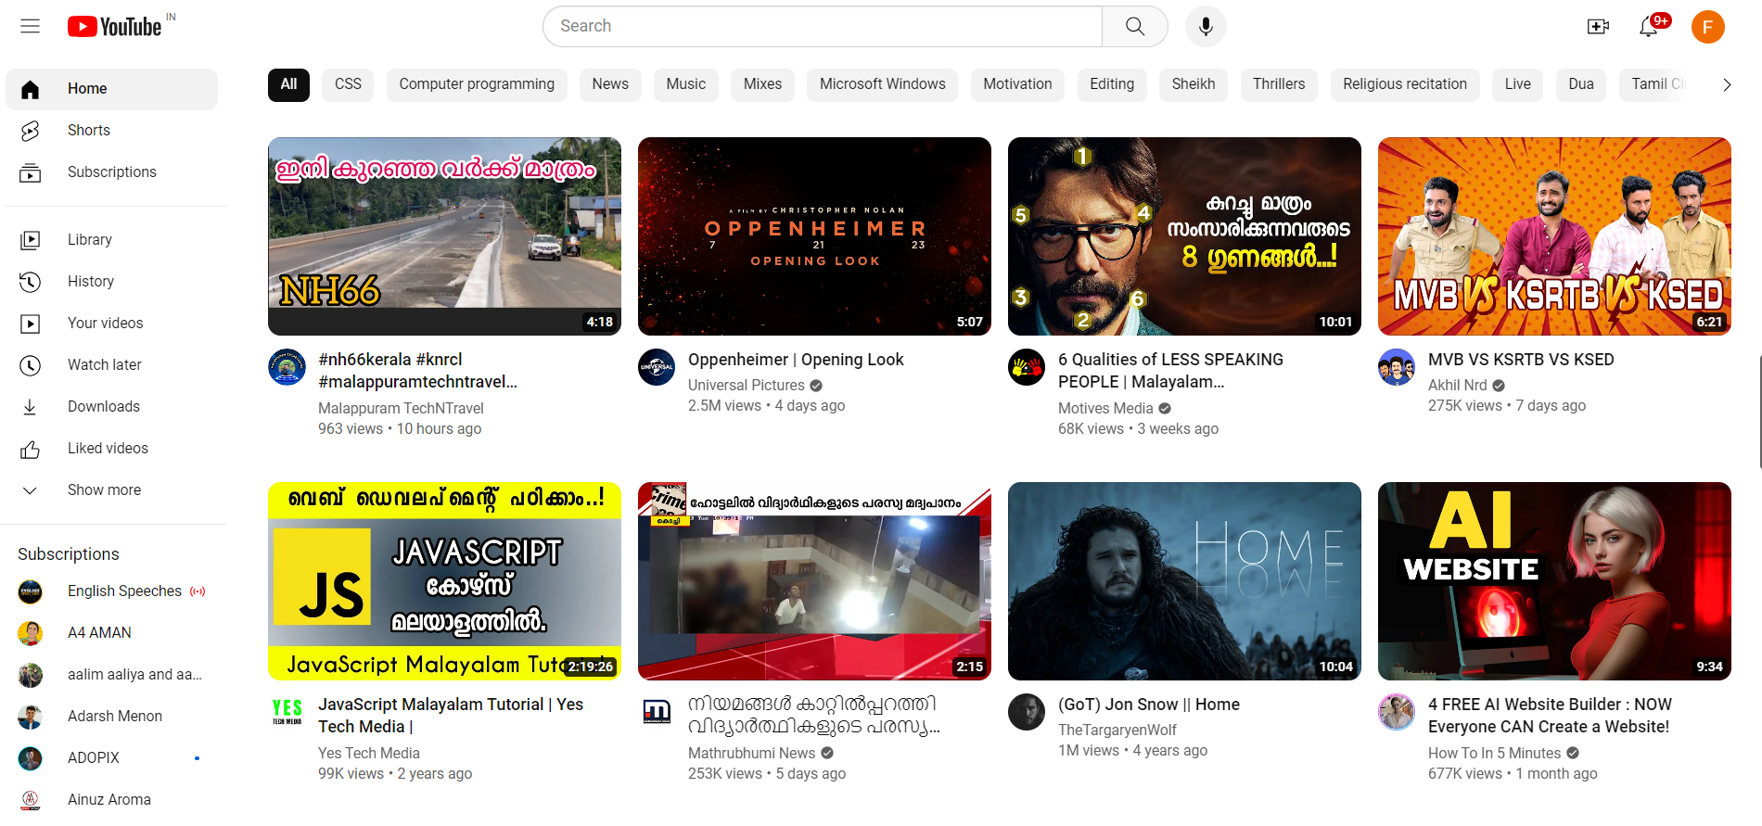Open Motives Media channel avatar

1027,367
